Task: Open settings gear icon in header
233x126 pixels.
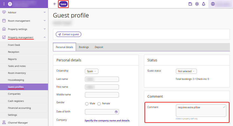Action: [197, 4]
